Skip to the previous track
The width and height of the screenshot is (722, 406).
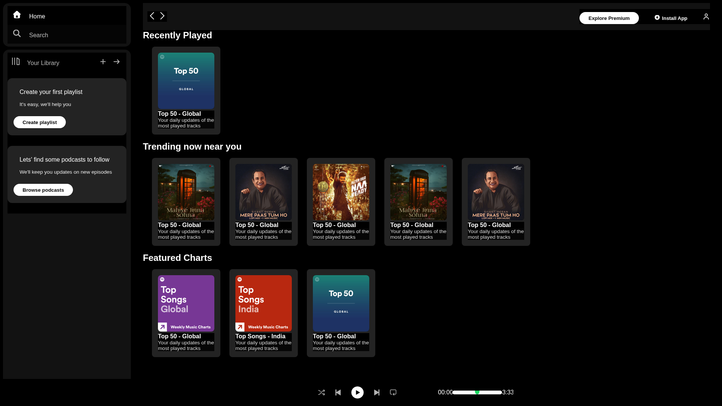coord(338,392)
